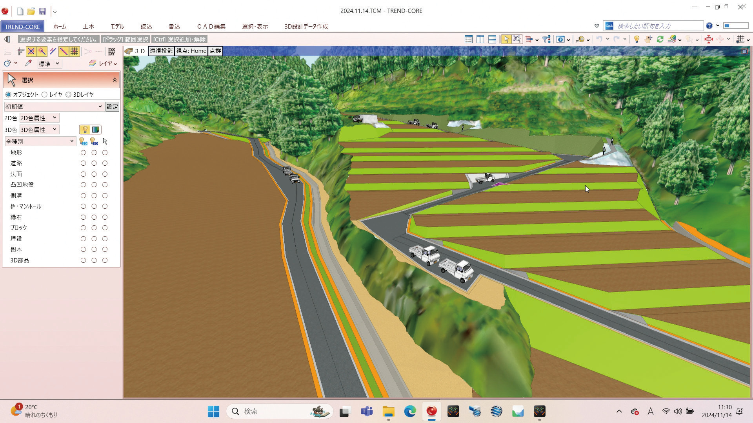Select the pan hand tool

tap(648, 39)
